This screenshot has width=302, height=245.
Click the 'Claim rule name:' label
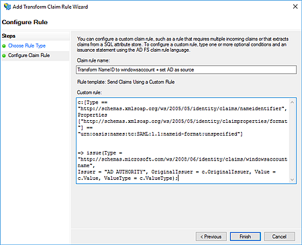click(x=93, y=60)
